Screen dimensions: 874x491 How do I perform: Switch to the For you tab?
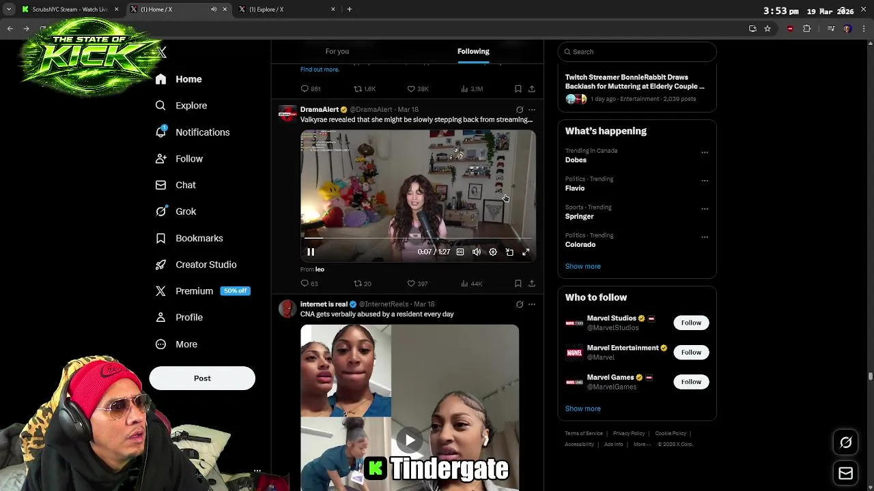(x=337, y=51)
